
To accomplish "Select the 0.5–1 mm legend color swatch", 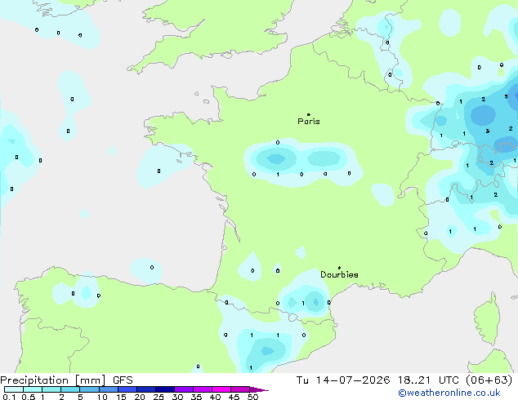I will [x=33, y=389].
